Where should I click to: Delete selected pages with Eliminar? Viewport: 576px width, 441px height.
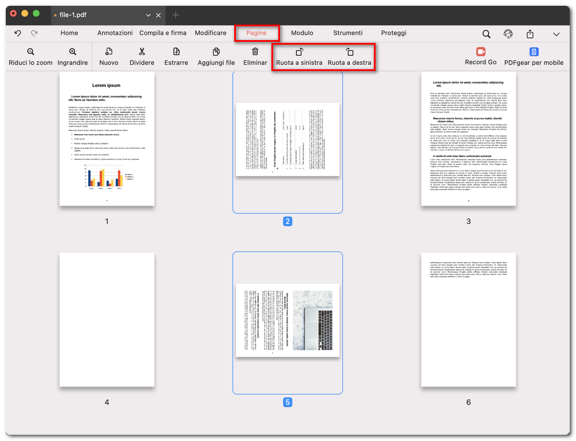coord(255,57)
